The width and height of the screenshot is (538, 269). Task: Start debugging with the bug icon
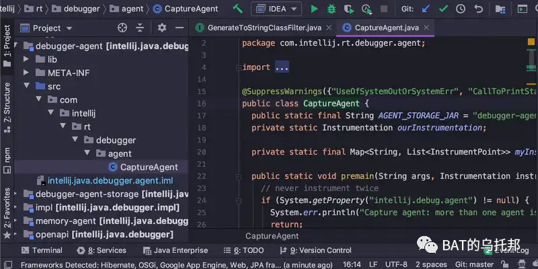click(x=331, y=9)
